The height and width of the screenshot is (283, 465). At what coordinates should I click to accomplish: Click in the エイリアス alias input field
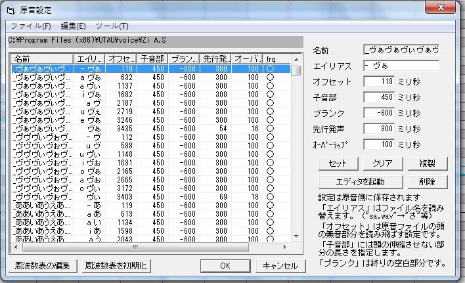click(x=401, y=66)
